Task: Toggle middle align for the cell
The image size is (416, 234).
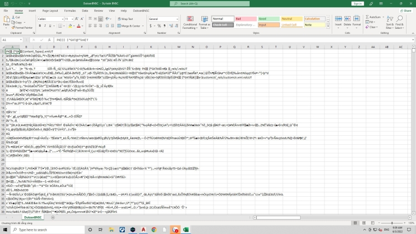Action: coord(96,19)
